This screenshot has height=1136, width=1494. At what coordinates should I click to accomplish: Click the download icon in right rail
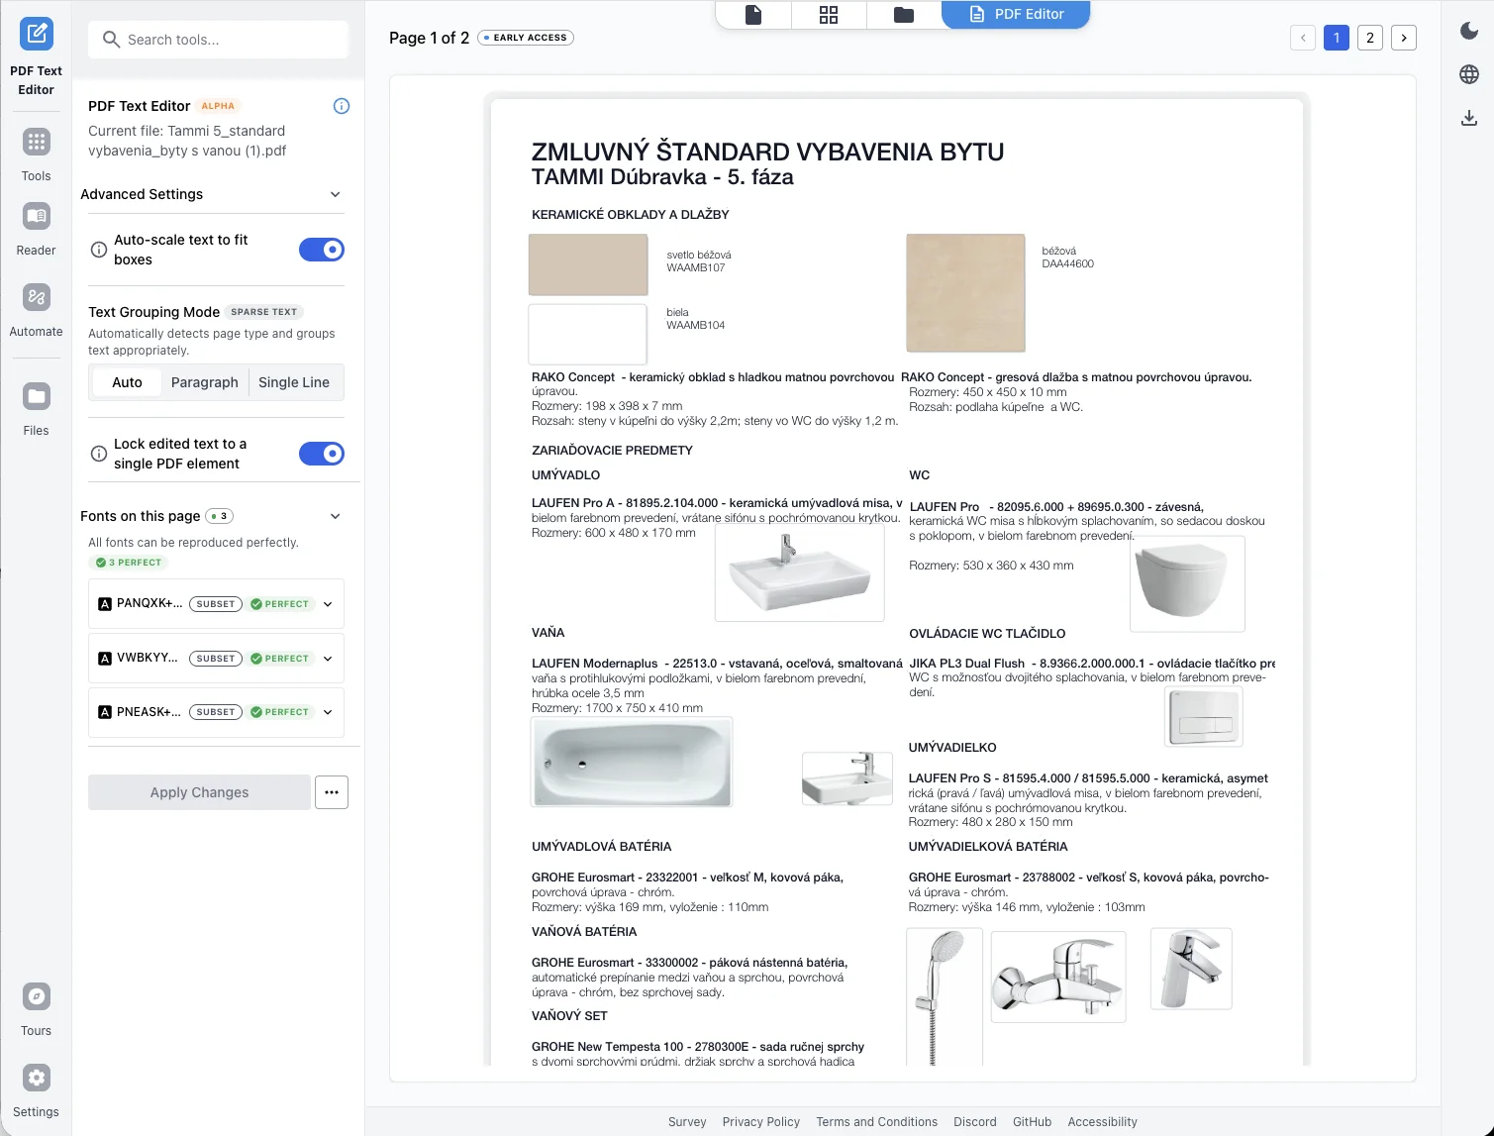tap(1469, 118)
